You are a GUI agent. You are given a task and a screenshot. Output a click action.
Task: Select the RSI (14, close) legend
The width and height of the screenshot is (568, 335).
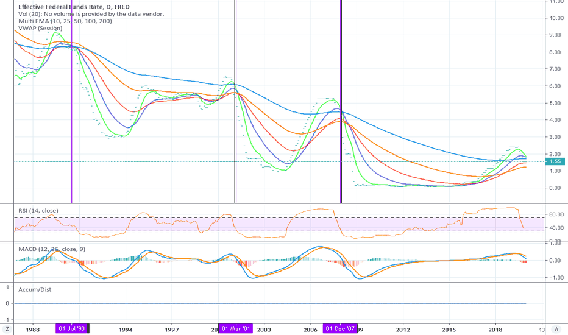point(38,210)
